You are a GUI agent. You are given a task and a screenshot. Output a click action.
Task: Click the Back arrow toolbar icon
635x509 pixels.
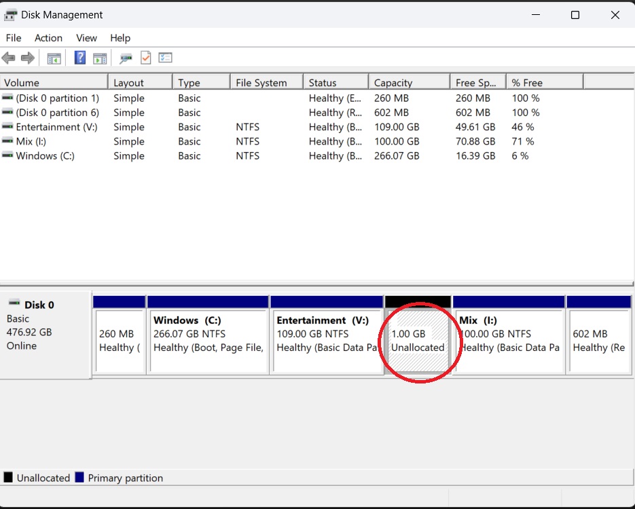(x=9, y=58)
